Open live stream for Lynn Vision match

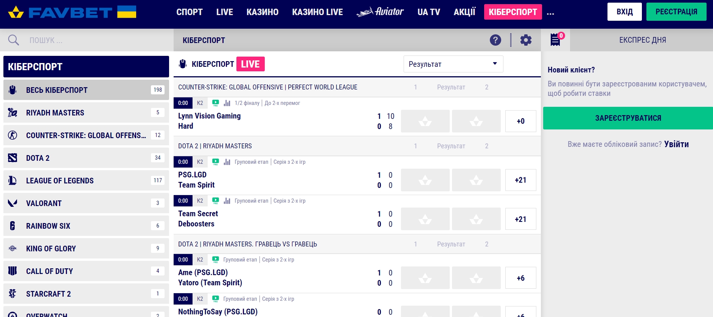coord(216,103)
